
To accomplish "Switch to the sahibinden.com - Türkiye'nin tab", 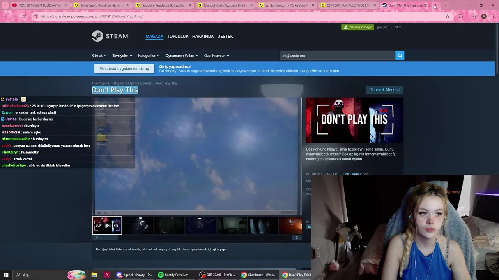I will (x=287, y=5).
